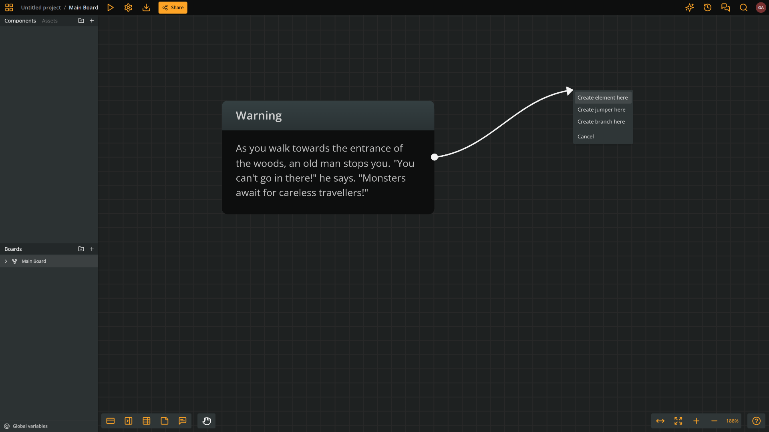The height and width of the screenshot is (432, 769).
Task: Click the 188% zoom level indicator
Action: tap(732, 421)
